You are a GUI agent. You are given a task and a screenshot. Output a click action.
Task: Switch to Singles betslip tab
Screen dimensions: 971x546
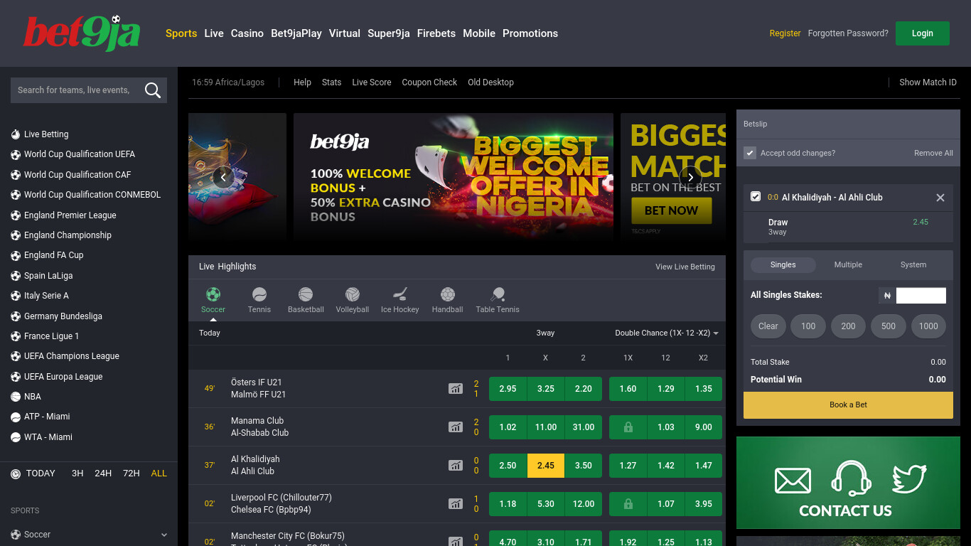click(783, 264)
